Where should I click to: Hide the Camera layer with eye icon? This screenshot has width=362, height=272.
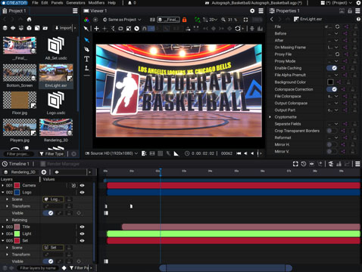click(82, 185)
